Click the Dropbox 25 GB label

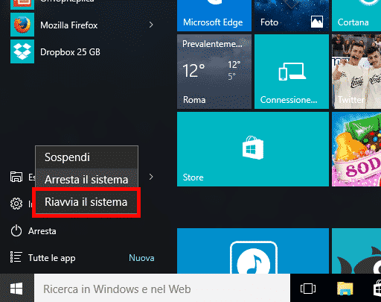click(70, 52)
